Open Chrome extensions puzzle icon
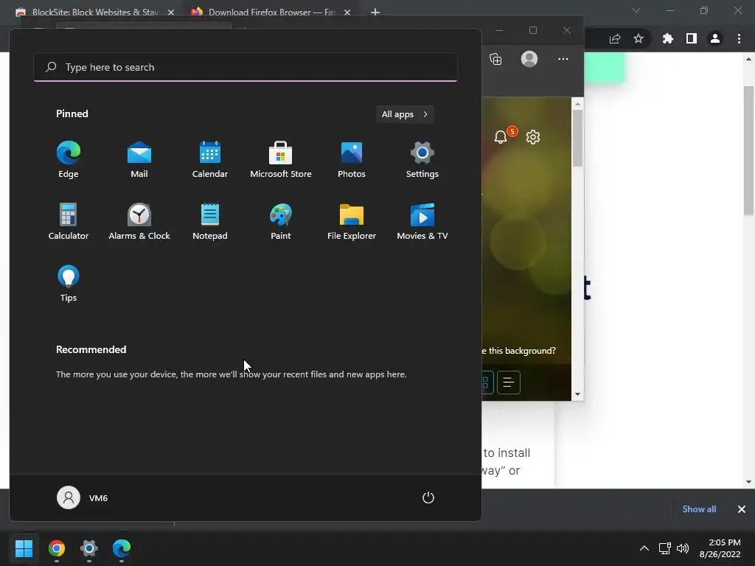 [x=667, y=38]
